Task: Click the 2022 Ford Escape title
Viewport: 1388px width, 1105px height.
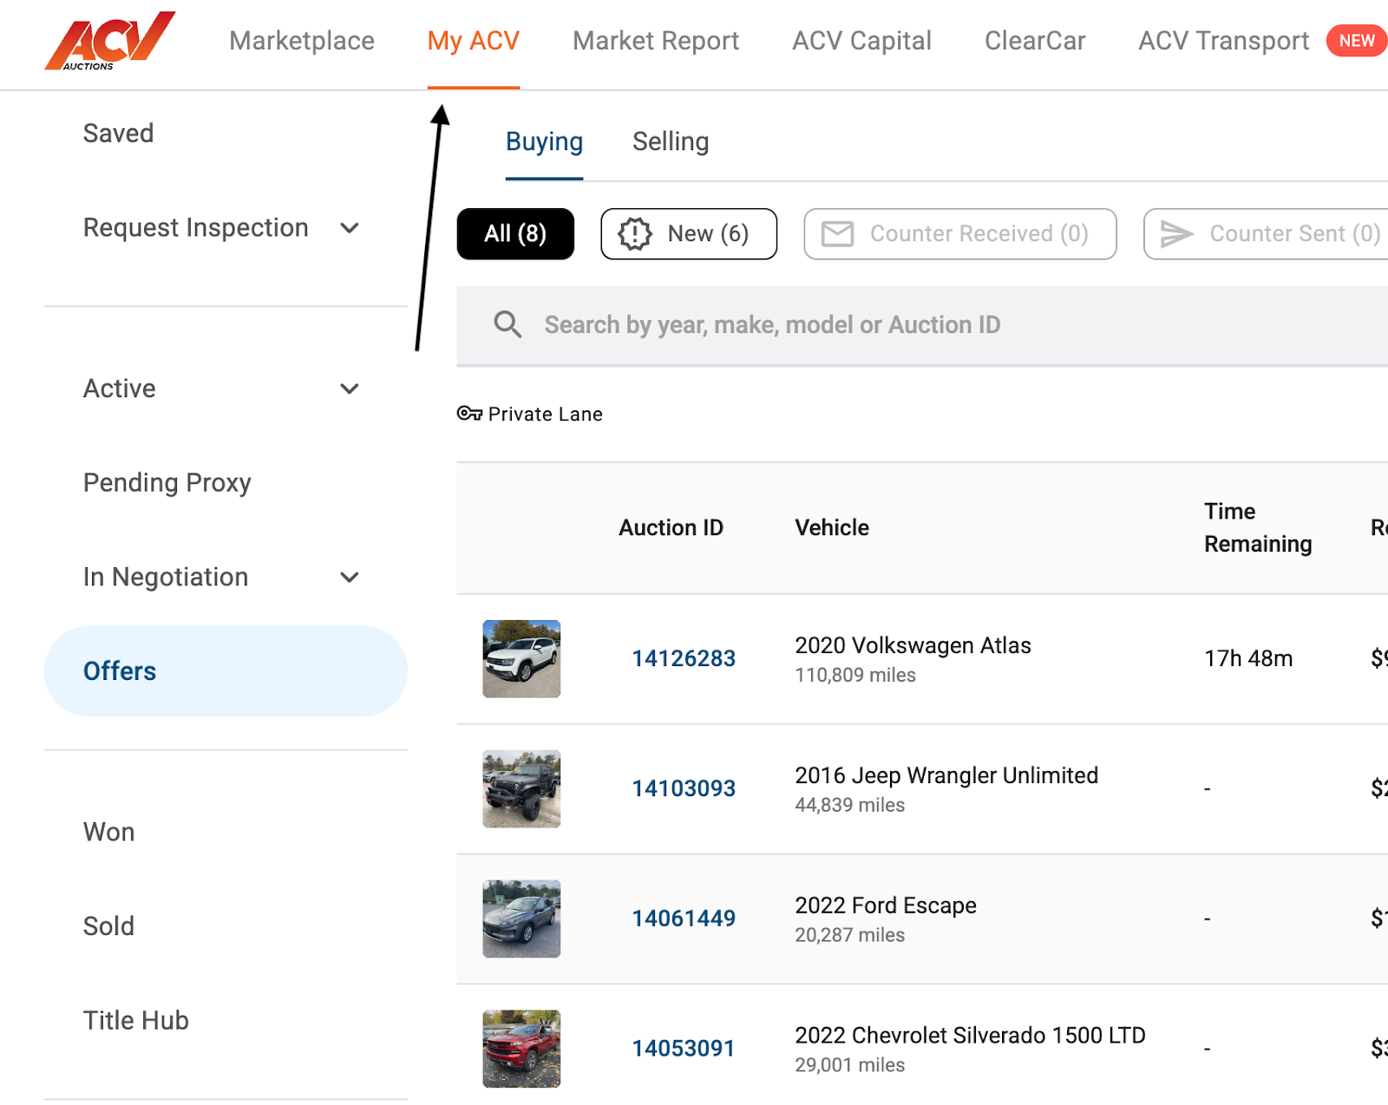Action: pos(886,906)
